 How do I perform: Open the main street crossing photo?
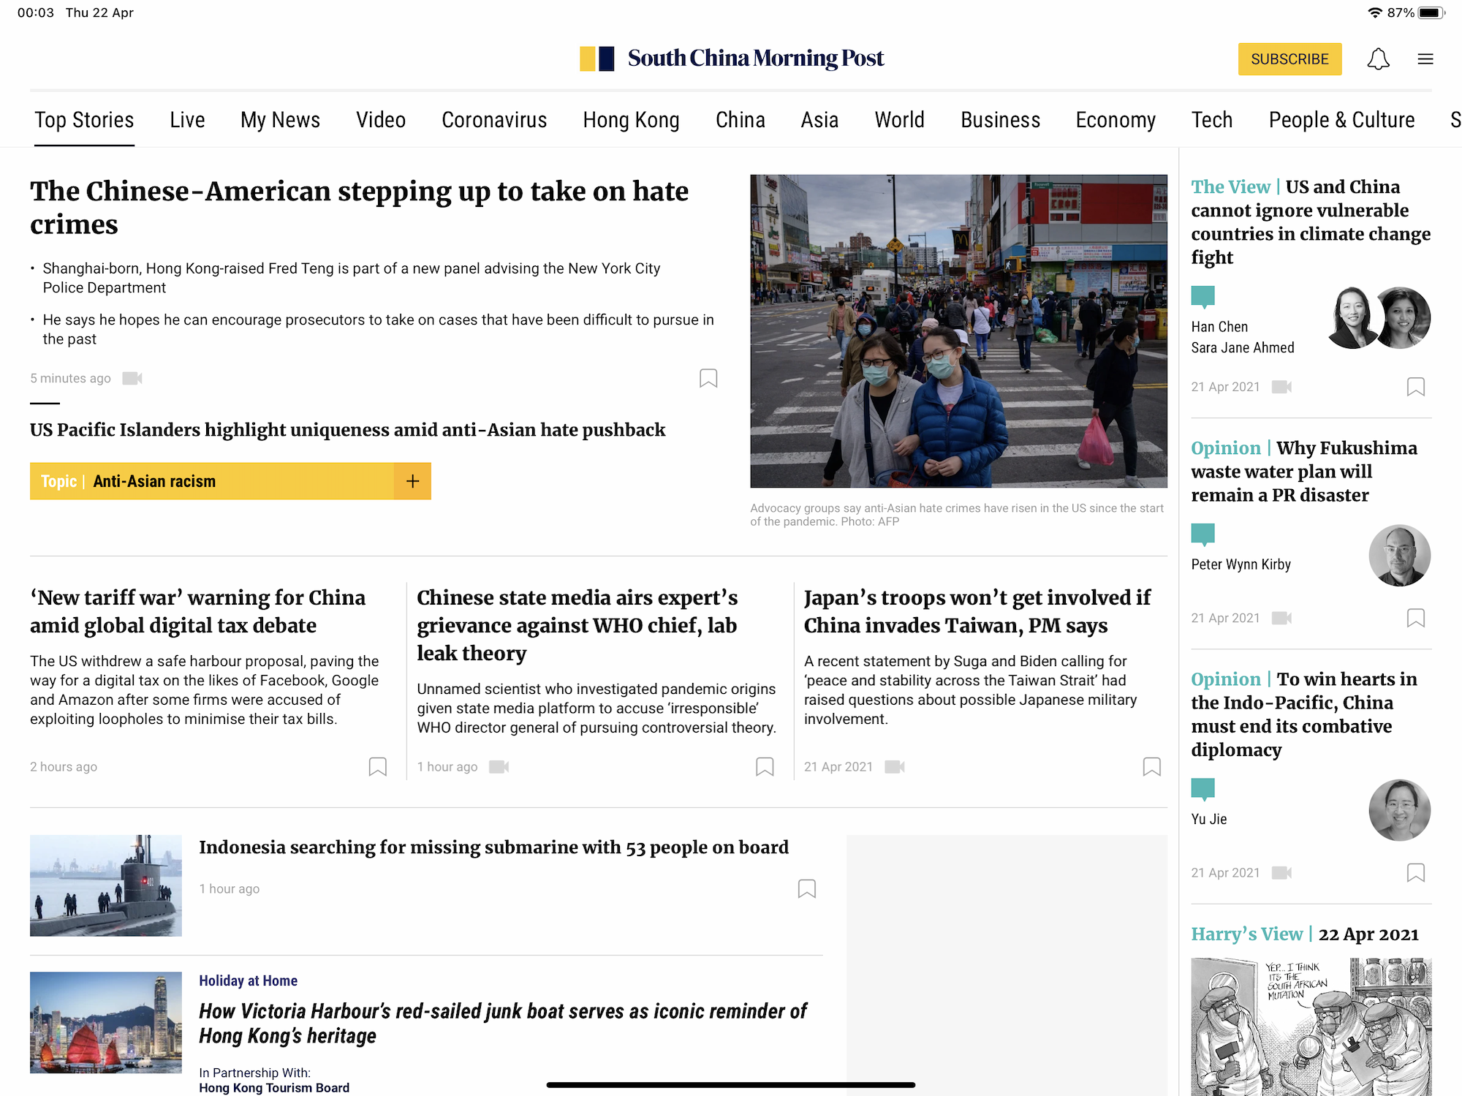(958, 331)
